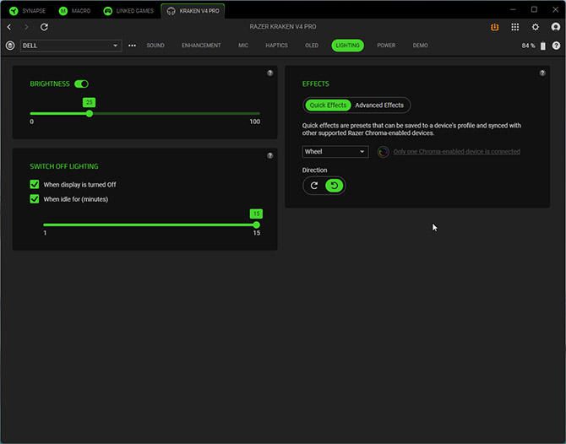Click the brightness slider handle
The width and height of the screenshot is (566, 444).
click(x=90, y=114)
